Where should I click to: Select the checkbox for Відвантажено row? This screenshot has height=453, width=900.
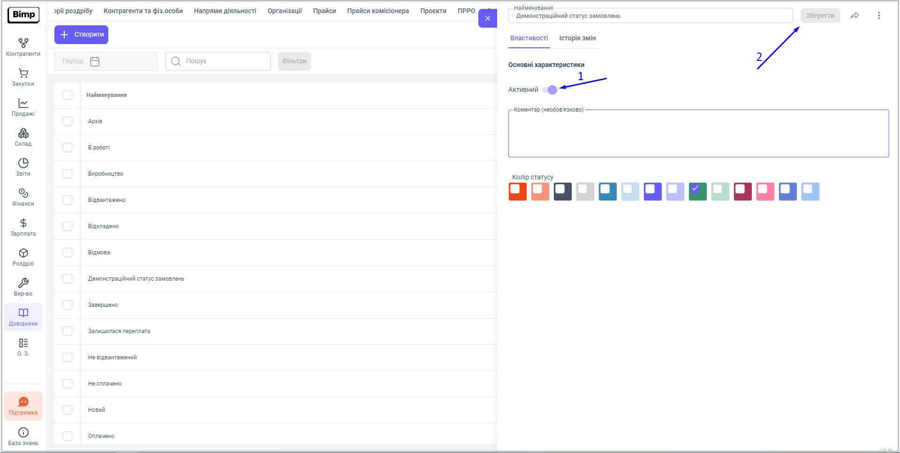coord(68,200)
